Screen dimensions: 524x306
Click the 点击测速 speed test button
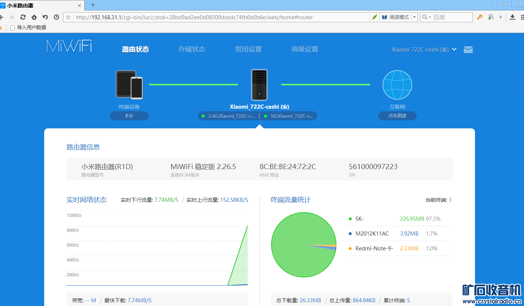[x=397, y=116]
